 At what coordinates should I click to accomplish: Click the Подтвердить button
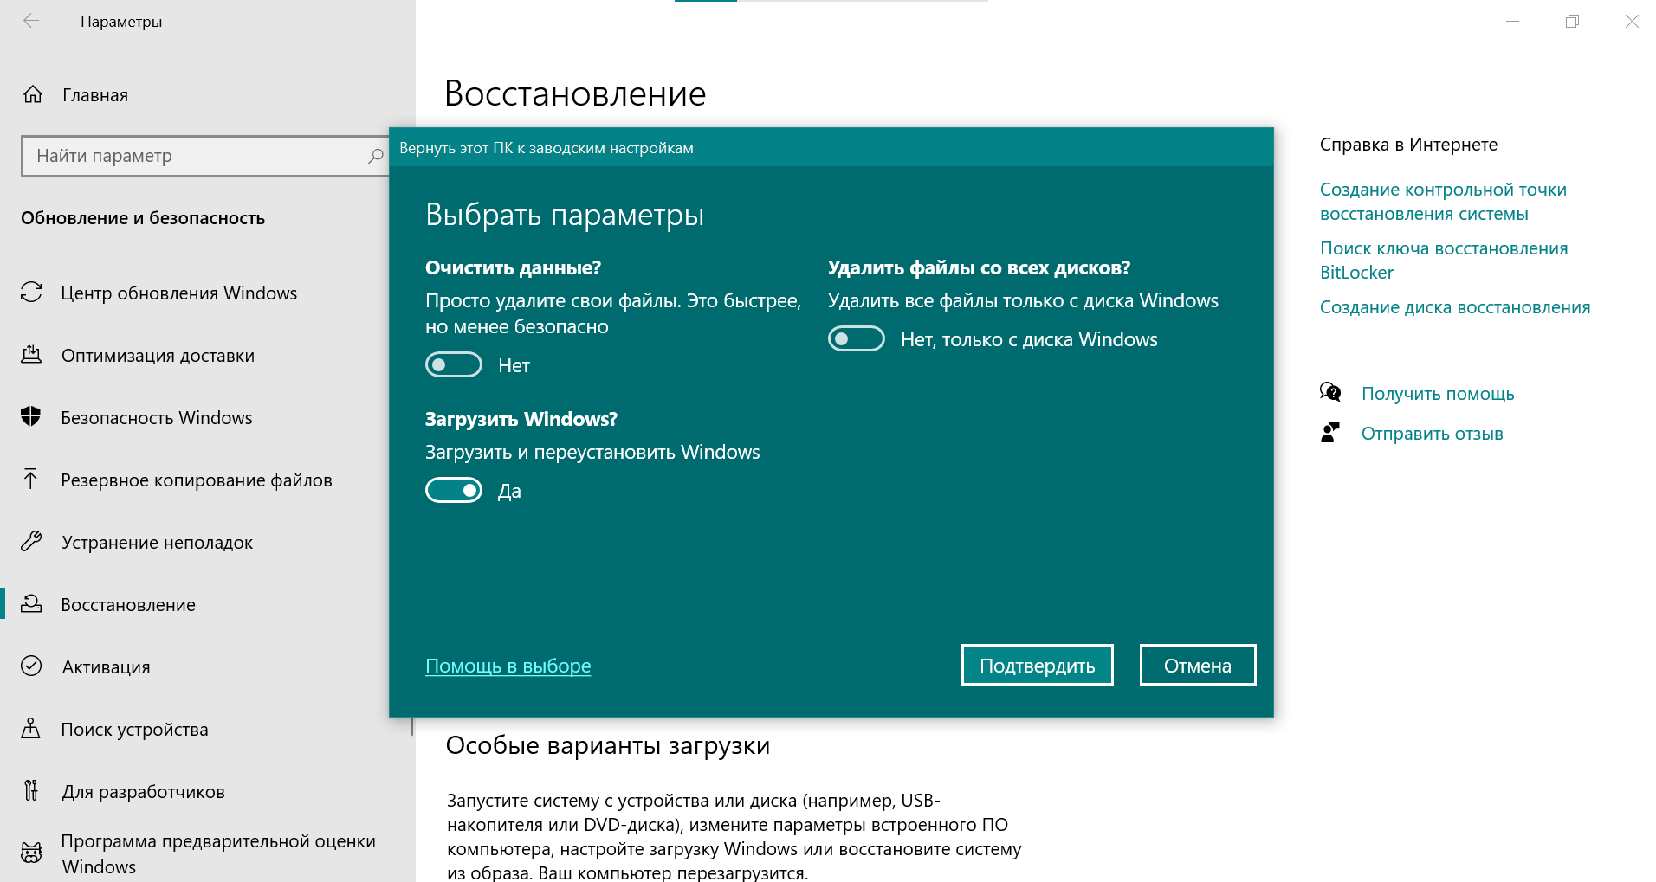click(x=1037, y=665)
